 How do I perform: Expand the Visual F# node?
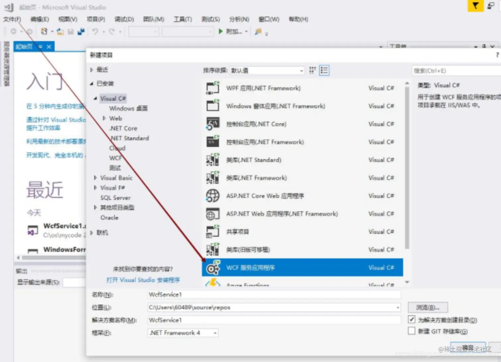pyautogui.click(x=95, y=188)
